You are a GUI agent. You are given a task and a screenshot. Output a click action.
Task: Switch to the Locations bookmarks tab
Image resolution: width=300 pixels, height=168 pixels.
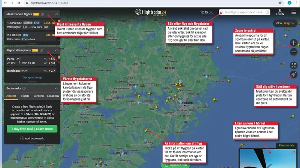[x=53, y=96]
